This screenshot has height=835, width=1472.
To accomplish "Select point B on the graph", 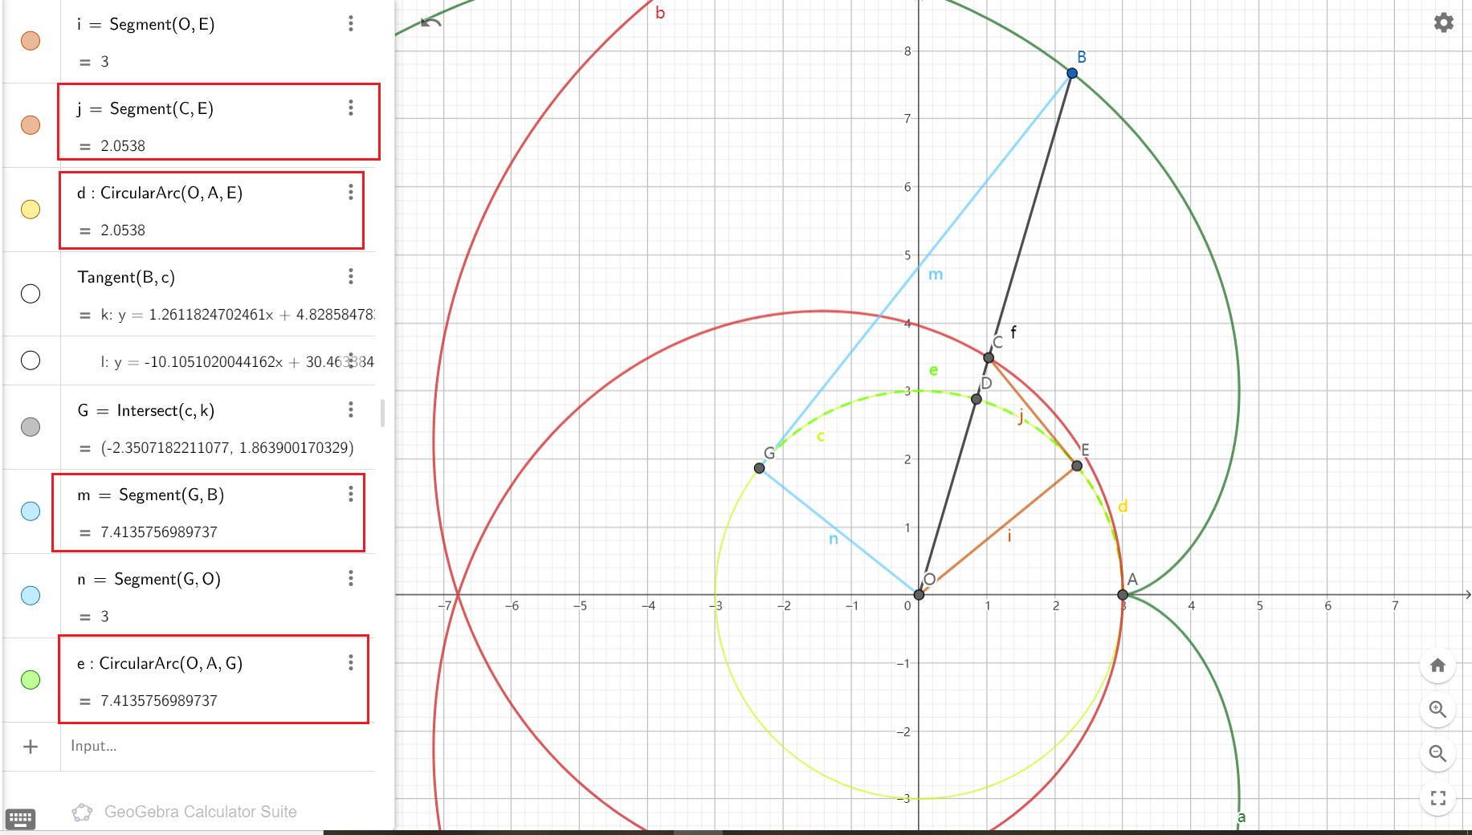I will click(1072, 73).
